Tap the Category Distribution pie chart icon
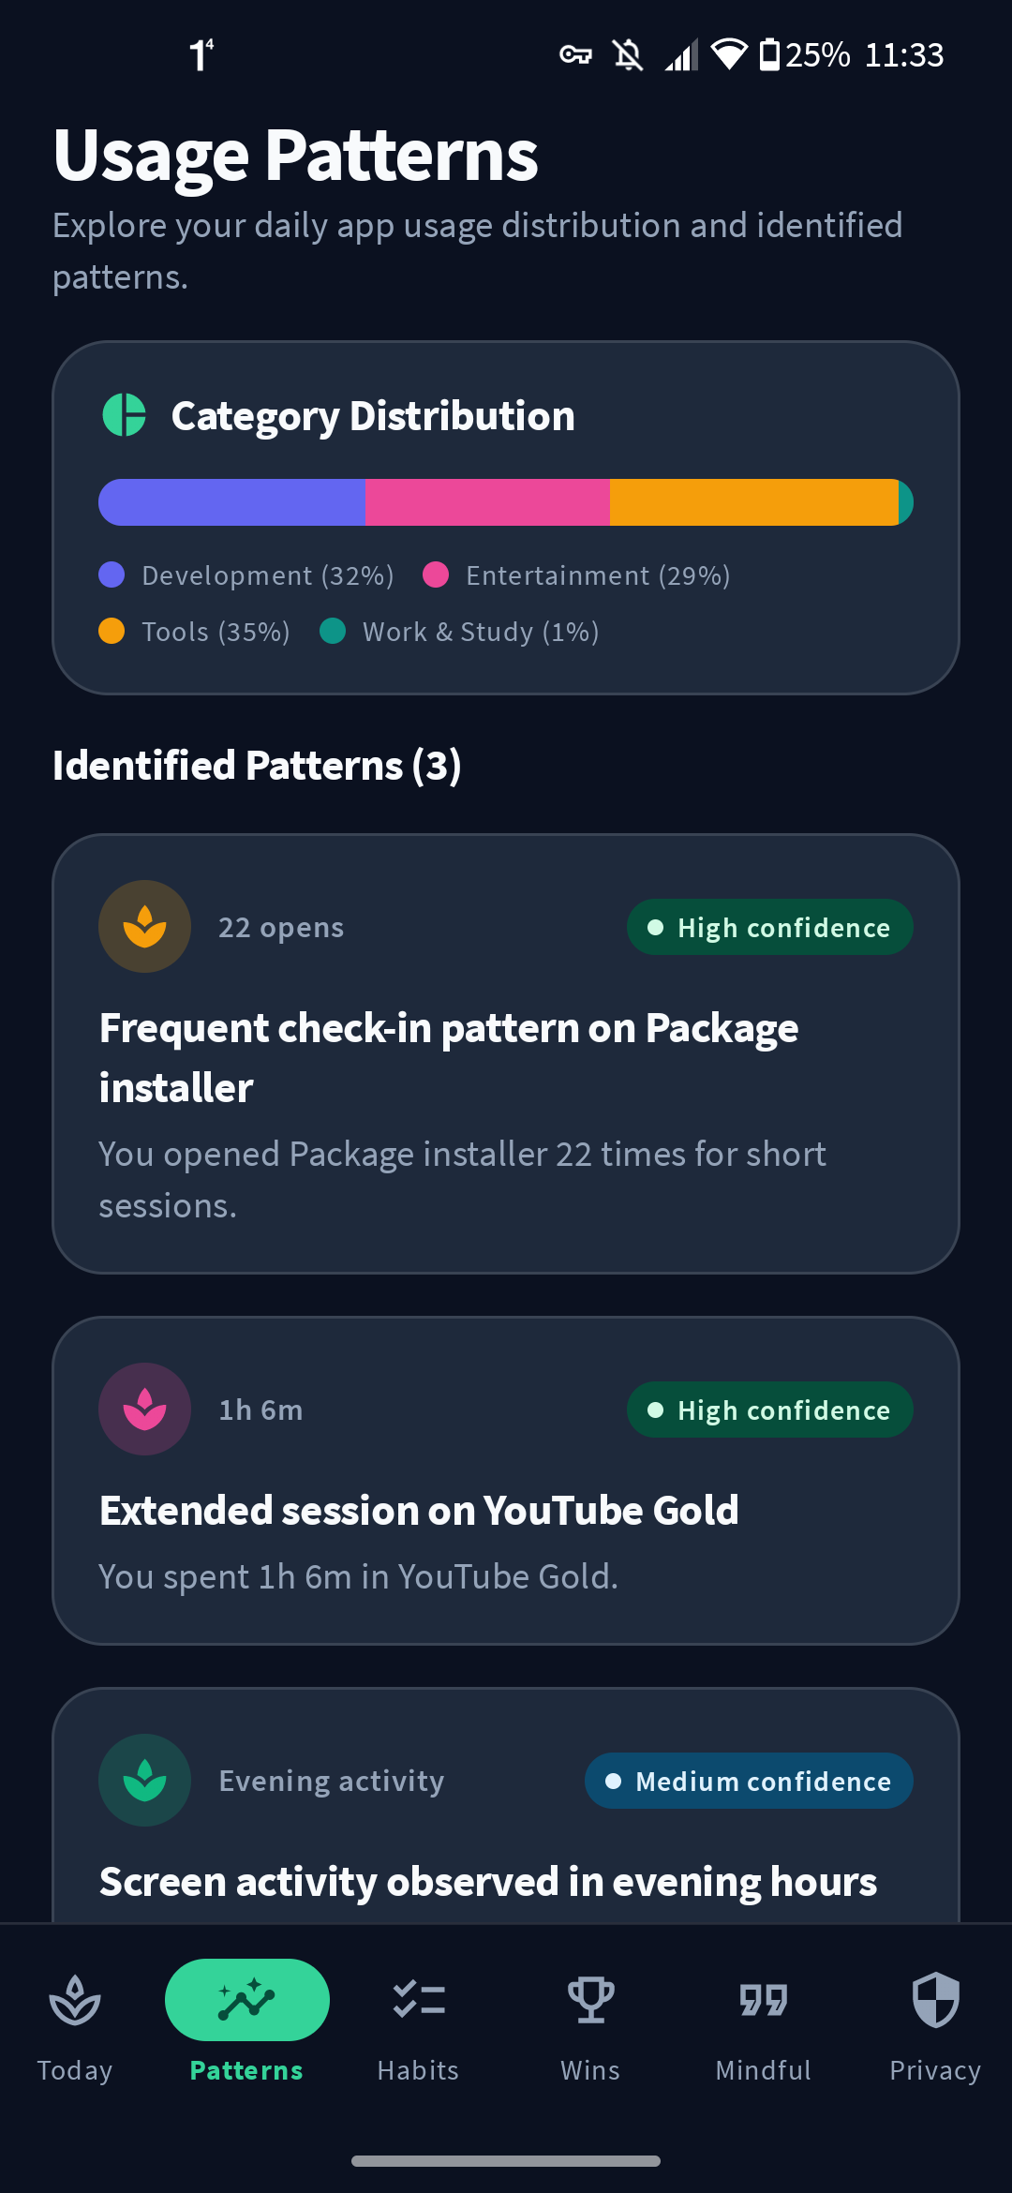 pyautogui.click(x=124, y=415)
